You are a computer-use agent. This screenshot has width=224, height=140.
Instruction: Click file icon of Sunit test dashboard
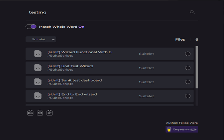(38, 82)
